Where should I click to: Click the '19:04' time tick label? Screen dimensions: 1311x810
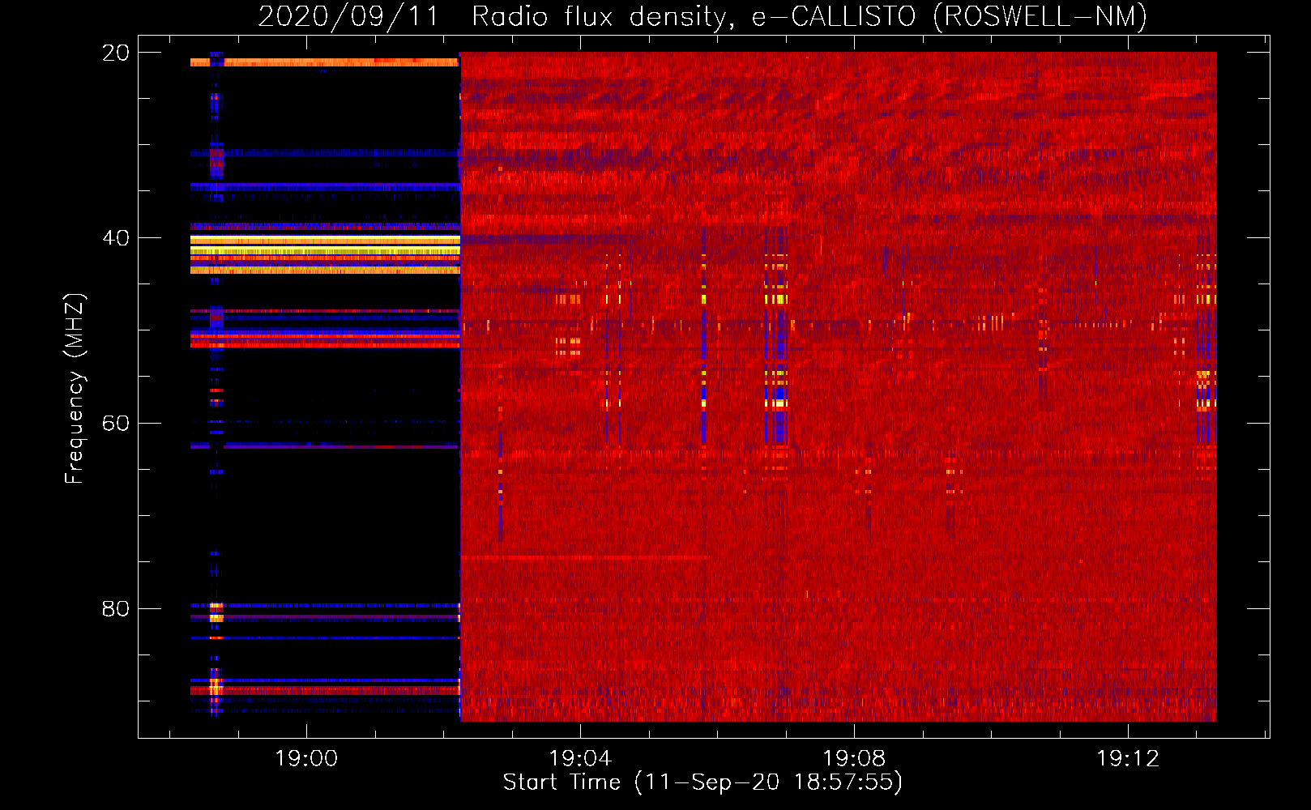coord(580,759)
